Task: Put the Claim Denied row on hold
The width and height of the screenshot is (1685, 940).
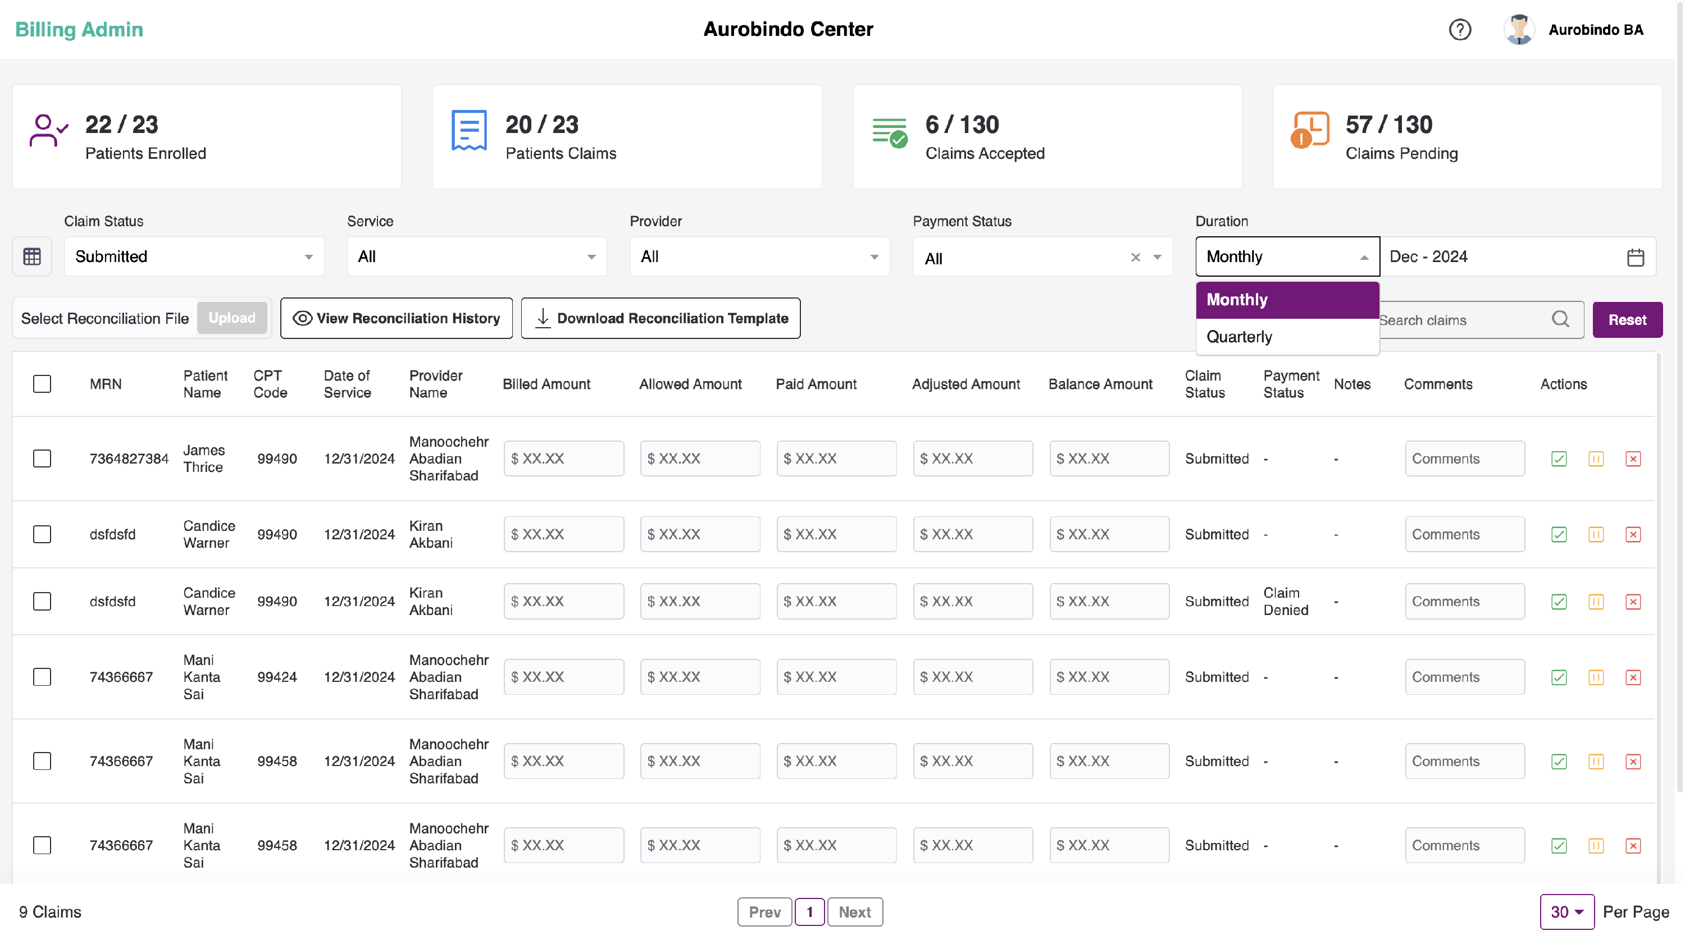Action: tap(1595, 602)
